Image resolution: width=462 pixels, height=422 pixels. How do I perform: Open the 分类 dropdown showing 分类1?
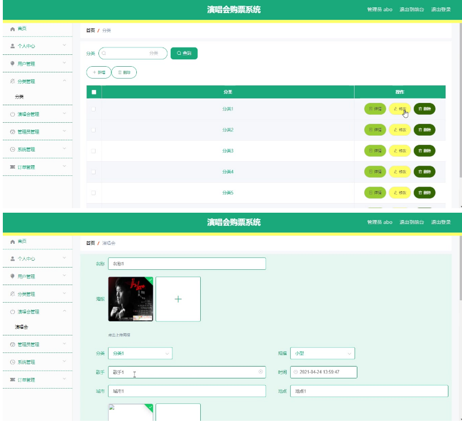click(x=140, y=354)
